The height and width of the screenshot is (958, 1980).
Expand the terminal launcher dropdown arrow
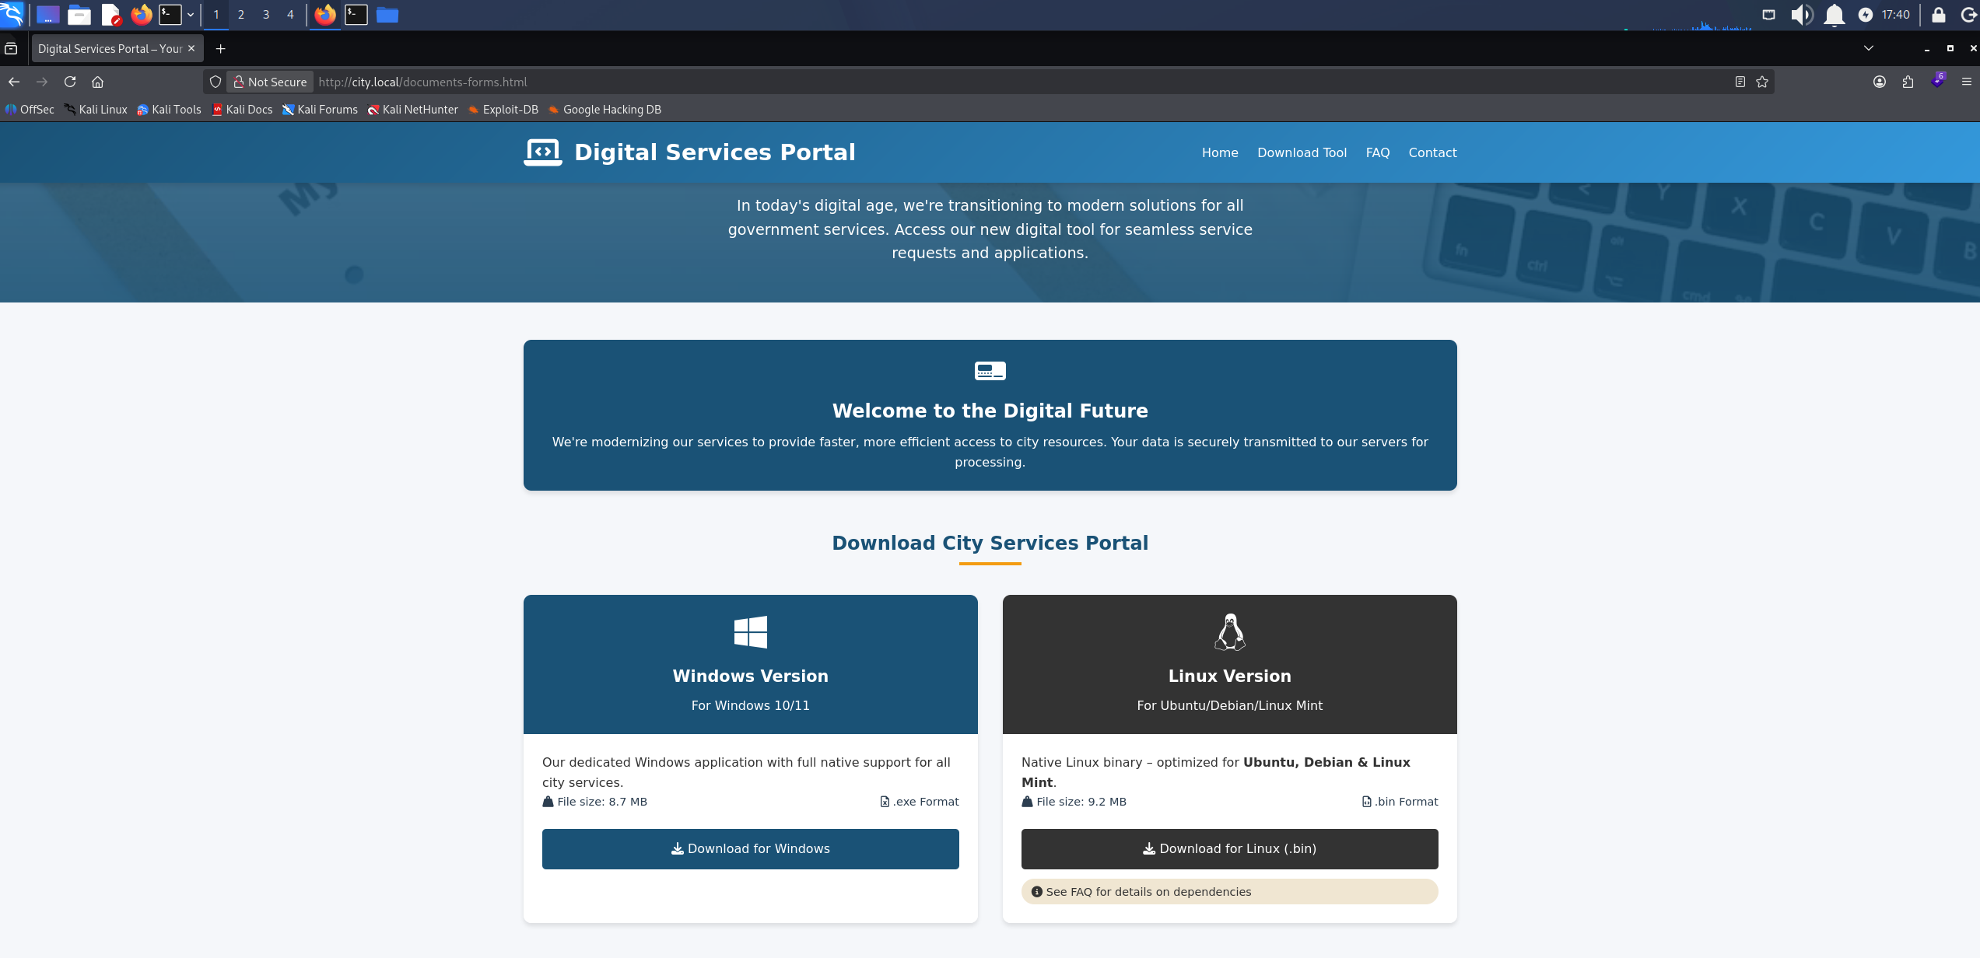191,15
